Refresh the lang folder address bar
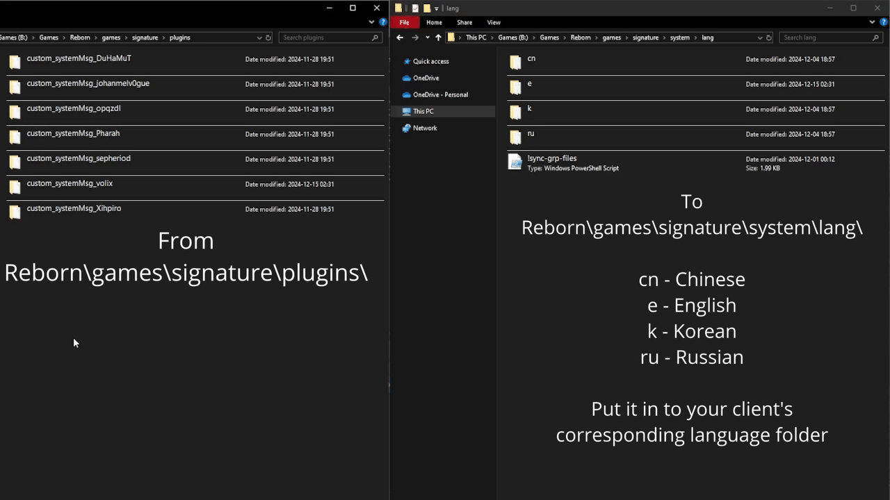Image resolution: width=890 pixels, height=500 pixels. pyautogui.click(x=769, y=37)
